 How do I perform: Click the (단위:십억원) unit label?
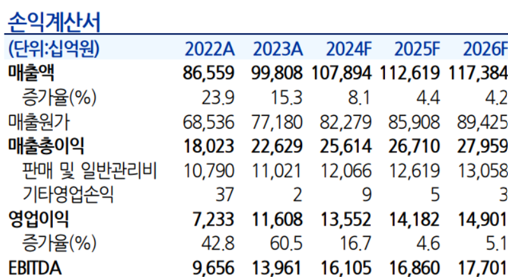click(x=54, y=49)
